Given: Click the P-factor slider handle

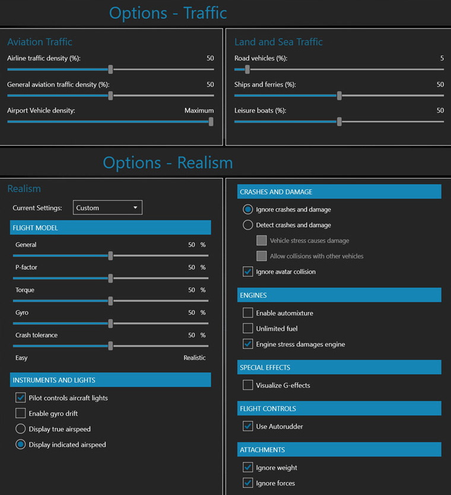Looking at the screenshot, I should (110, 278).
